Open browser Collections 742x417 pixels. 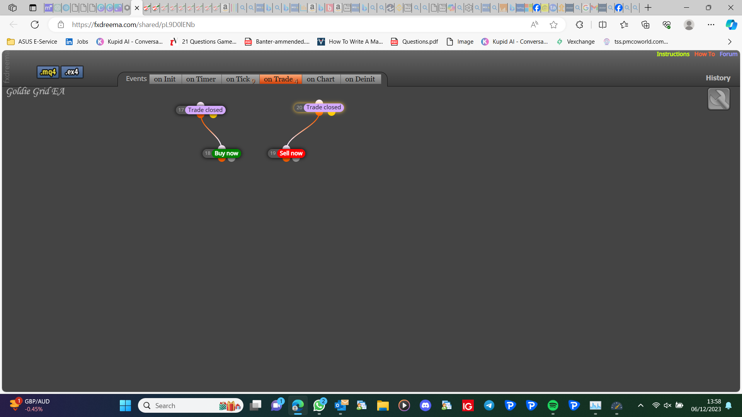[645, 25]
